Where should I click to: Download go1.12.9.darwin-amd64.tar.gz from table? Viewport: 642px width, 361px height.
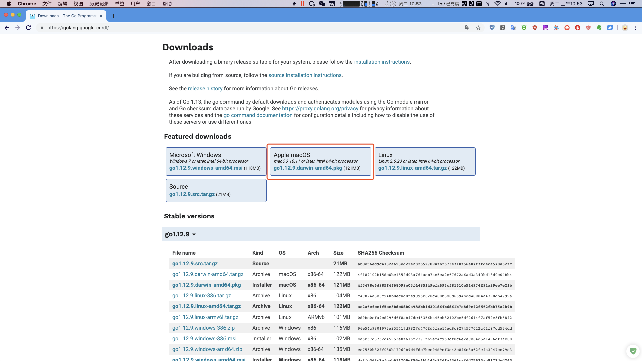click(x=208, y=274)
